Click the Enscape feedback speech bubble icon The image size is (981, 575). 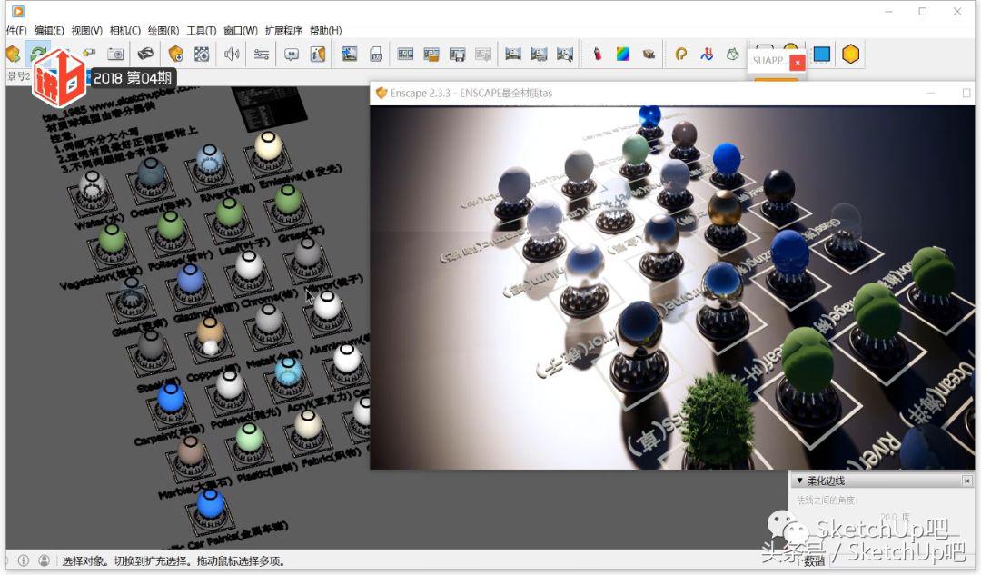click(292, 55)
